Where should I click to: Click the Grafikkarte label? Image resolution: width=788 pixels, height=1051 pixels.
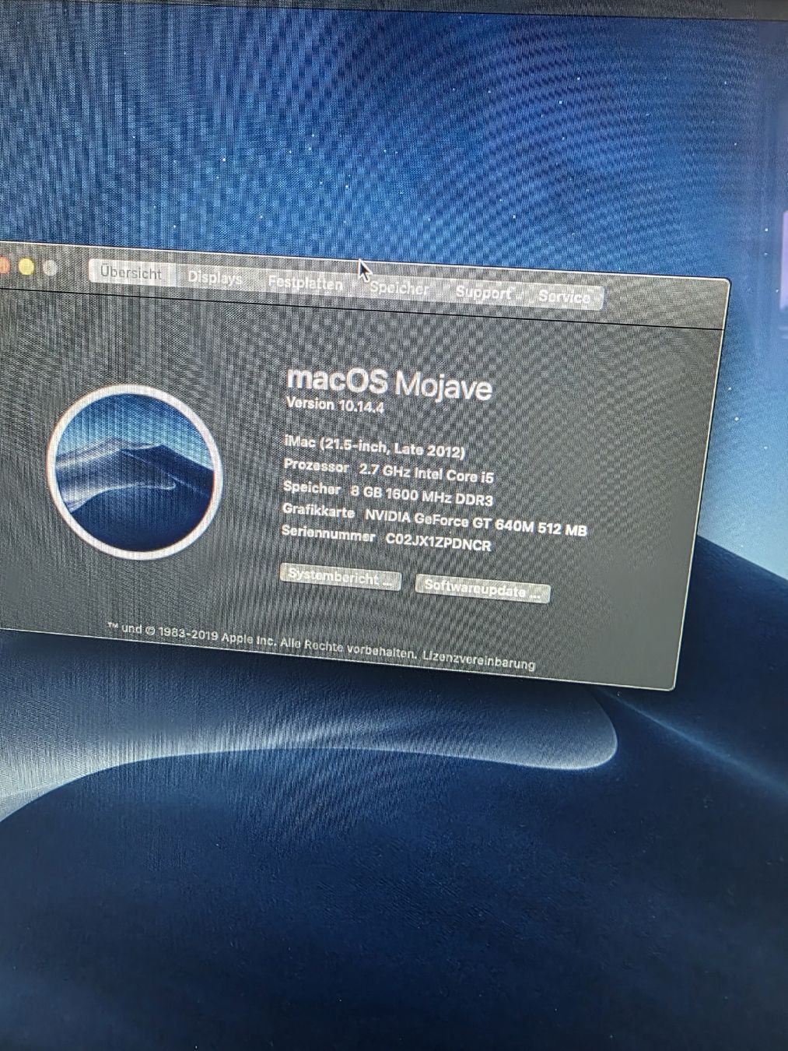318,511
